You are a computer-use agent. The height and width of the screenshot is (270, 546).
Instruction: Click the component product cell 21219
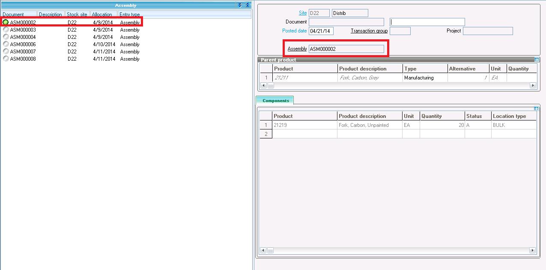(x=304, y=125)
